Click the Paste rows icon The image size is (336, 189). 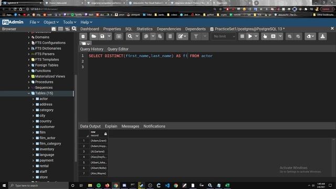pos(160,36)
